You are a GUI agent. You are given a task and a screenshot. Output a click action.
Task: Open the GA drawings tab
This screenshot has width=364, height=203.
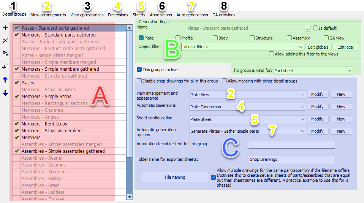[x=224, y=15]
